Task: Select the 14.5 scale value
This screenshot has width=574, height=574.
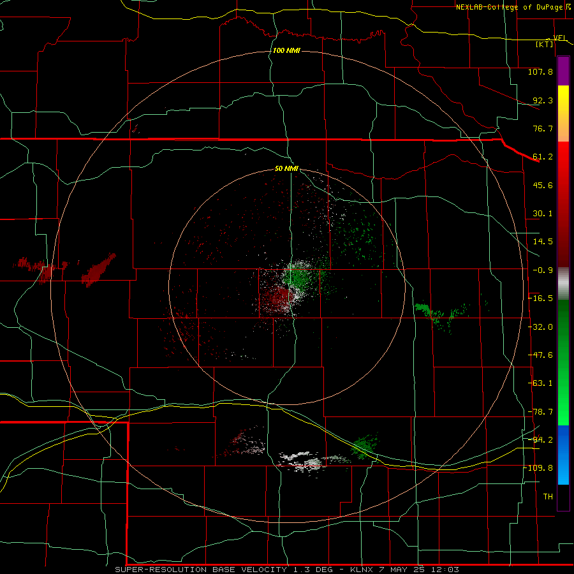Action: pos(543,242)
